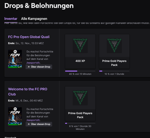Click the Drops & Belohnungen heading
The image size is (150, 138).
tap(39, 6)
